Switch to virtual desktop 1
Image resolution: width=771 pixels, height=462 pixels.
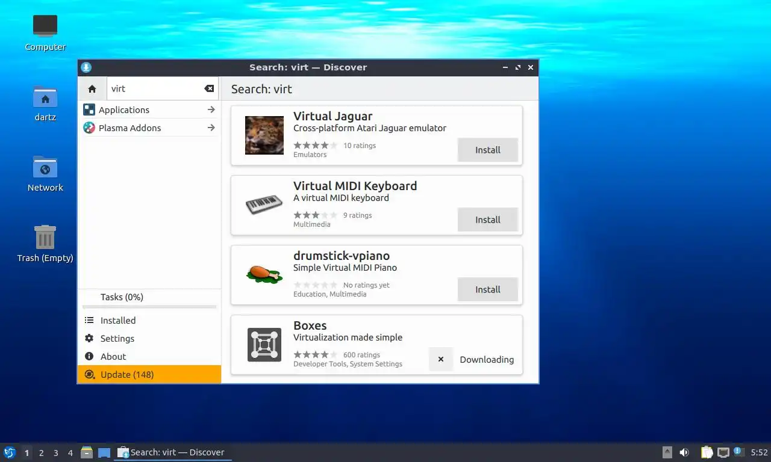click(27, 452)
